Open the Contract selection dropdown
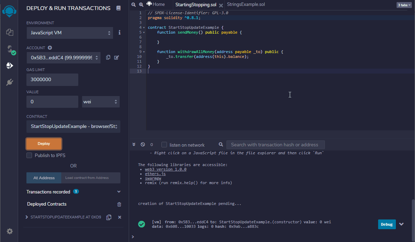 (73, 127)
